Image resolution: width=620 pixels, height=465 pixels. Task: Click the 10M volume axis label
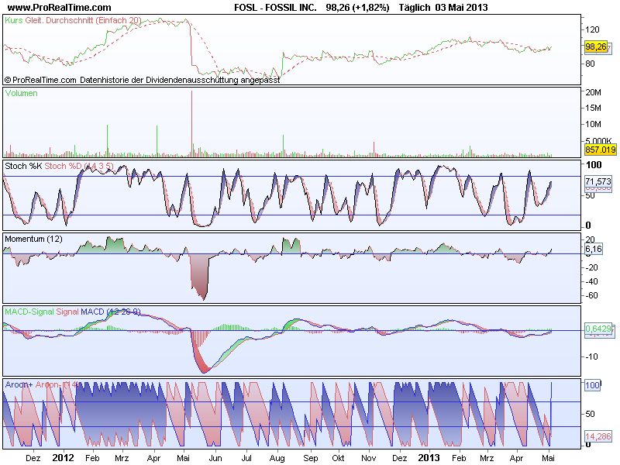click(593, 124)
